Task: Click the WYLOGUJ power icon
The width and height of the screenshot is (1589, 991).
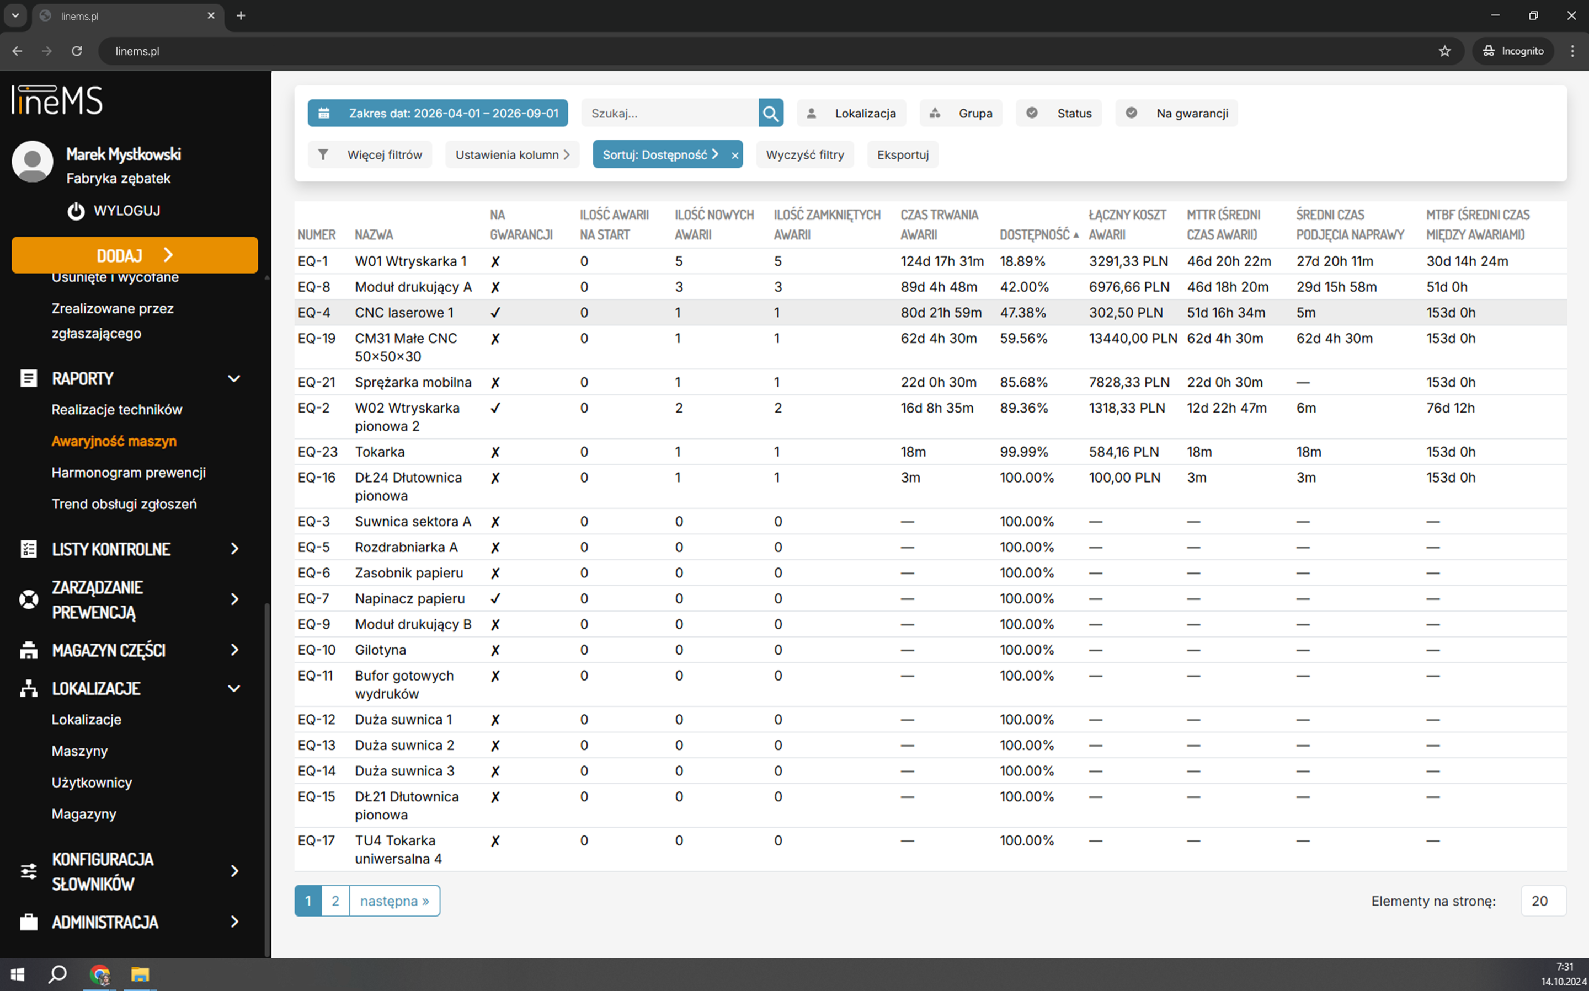Action: 76,211
